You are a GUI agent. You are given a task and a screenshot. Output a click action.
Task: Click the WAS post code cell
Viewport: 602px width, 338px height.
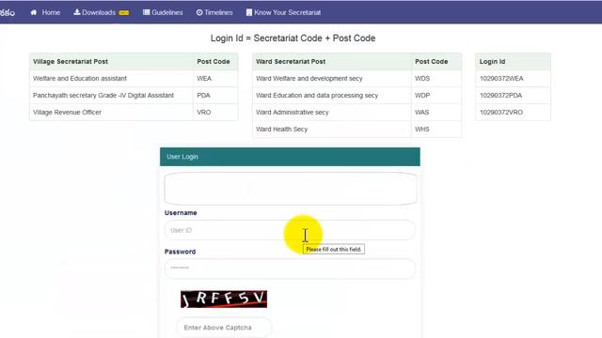tap(436, 112)
